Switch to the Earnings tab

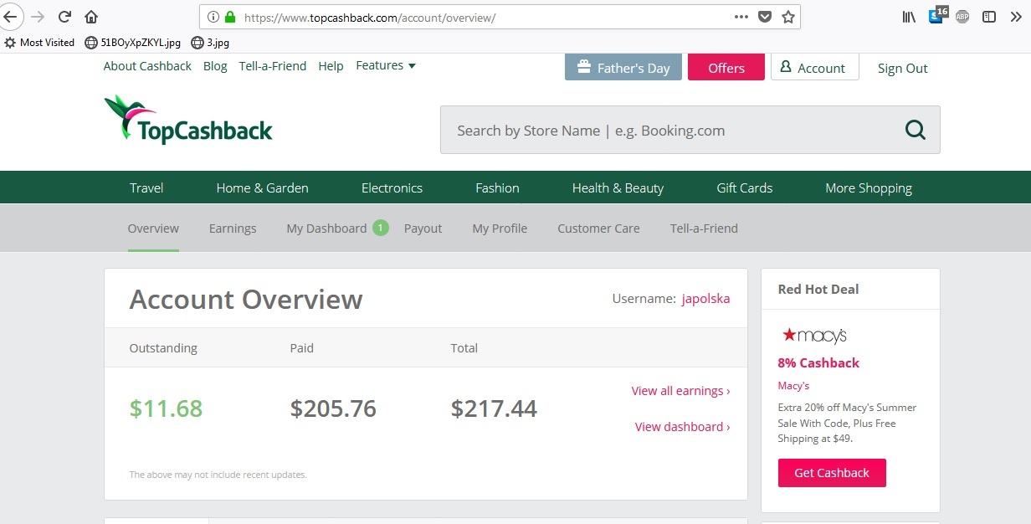[x=233, y=228]
